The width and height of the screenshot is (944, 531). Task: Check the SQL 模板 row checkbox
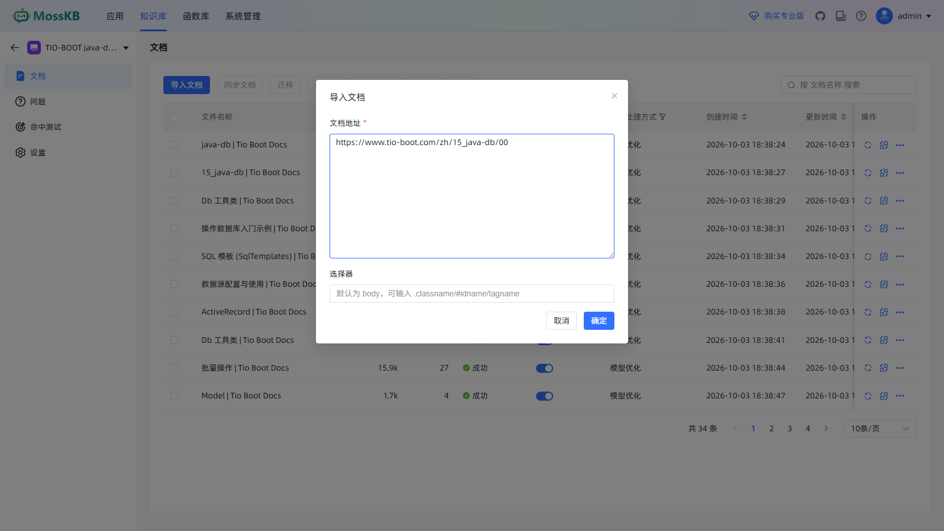(x=174, y=256)
